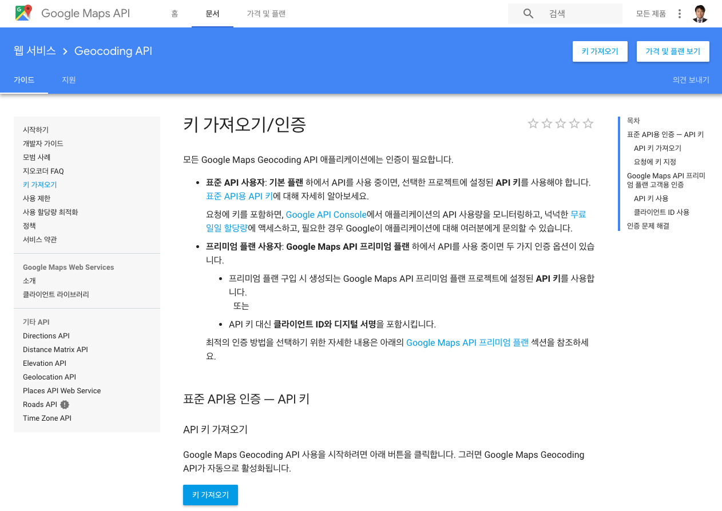Switch to the 가이드 tab
This screenshot has width=722, height=511.
pyautogui.click(x=24, y=80)
